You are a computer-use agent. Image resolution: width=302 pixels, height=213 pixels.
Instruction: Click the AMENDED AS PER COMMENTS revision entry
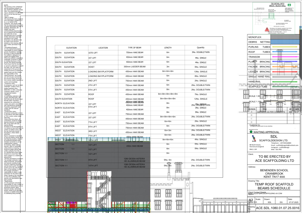coord(271,112)
